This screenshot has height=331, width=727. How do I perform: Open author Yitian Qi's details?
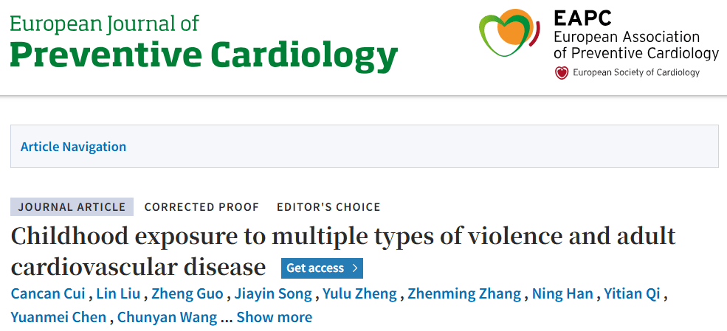tap(632, 293)
